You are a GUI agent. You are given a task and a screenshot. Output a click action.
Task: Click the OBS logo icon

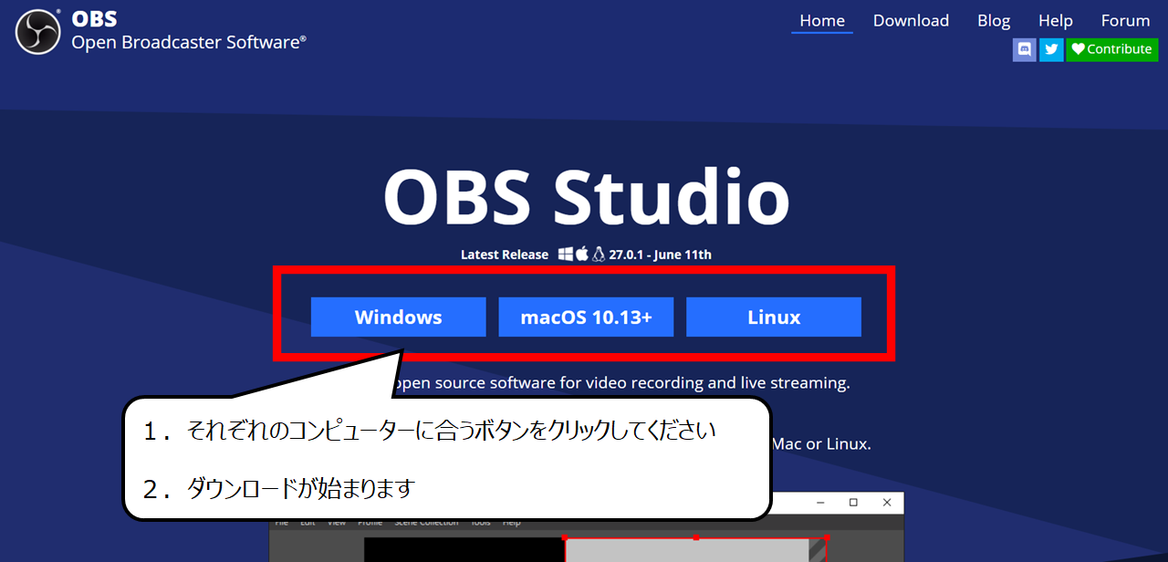(x=36, y=30)
